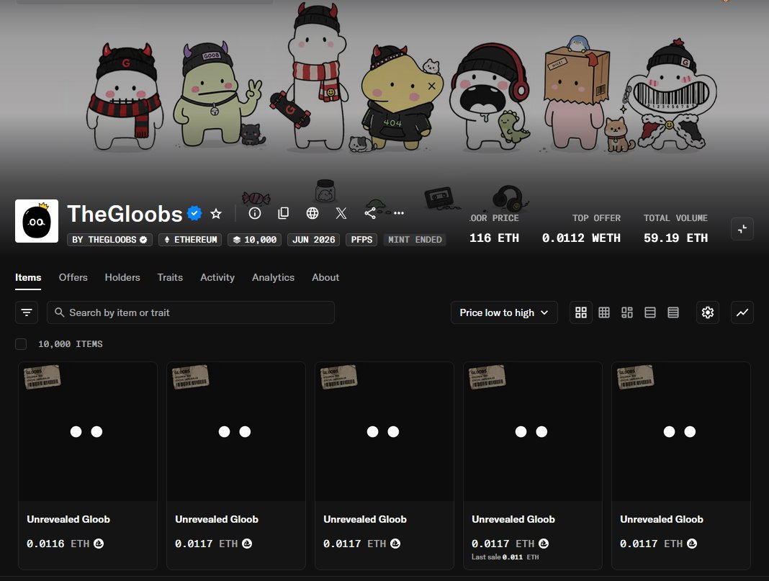The height and width of the screenshot is (581, 769).
Task: Toggle the select all 10,000 items checkbox
Action: pos(21,343)
